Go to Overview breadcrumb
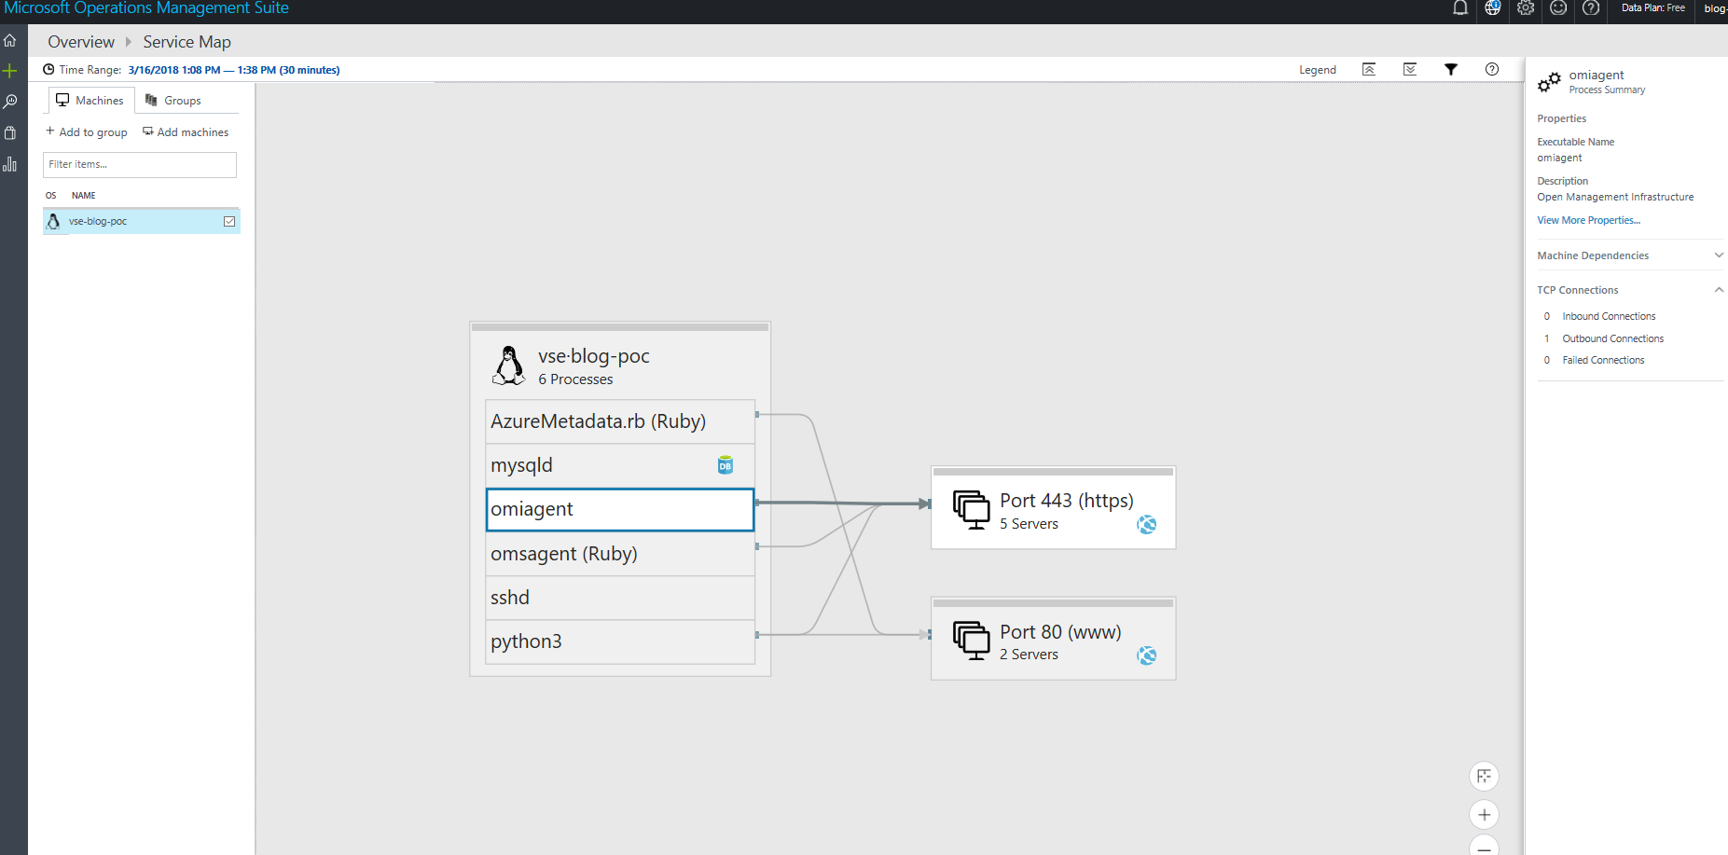Screen dimensions: 1728x855 click(x=81, y=42)
